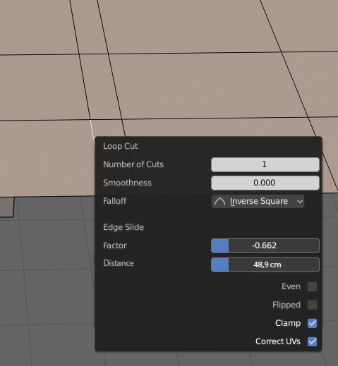Click the Falloff curve icon
The width and height of the screenshot is (338, 366).
(219, 202)
